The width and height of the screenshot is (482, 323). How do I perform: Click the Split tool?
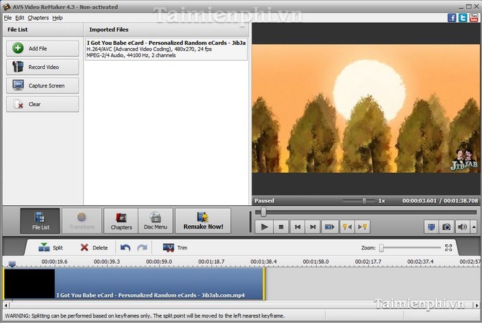coord(51,247)
